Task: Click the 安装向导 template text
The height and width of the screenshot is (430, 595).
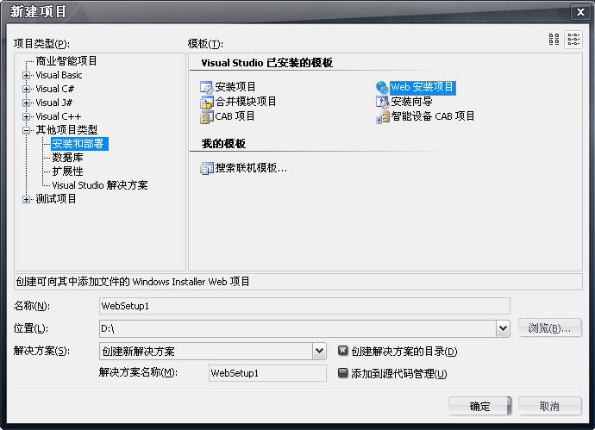Action: [411, 102]
